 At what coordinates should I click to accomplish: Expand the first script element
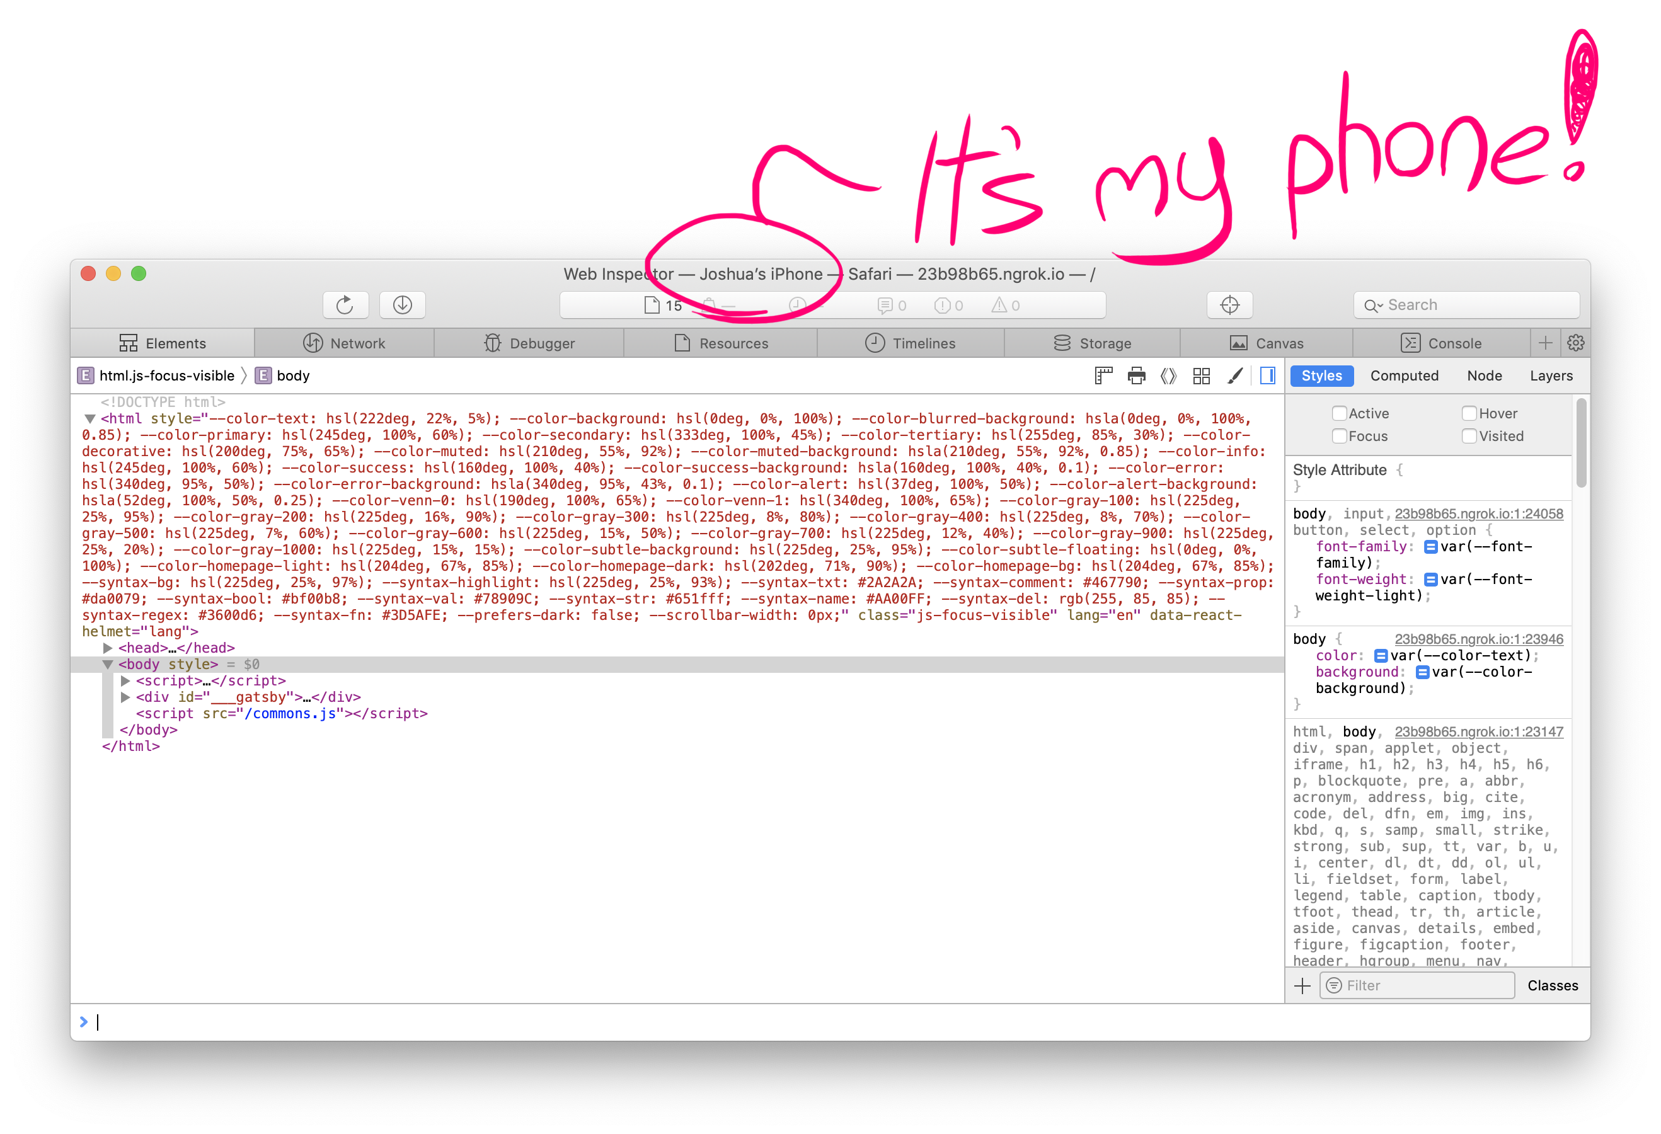coord(125,681)
